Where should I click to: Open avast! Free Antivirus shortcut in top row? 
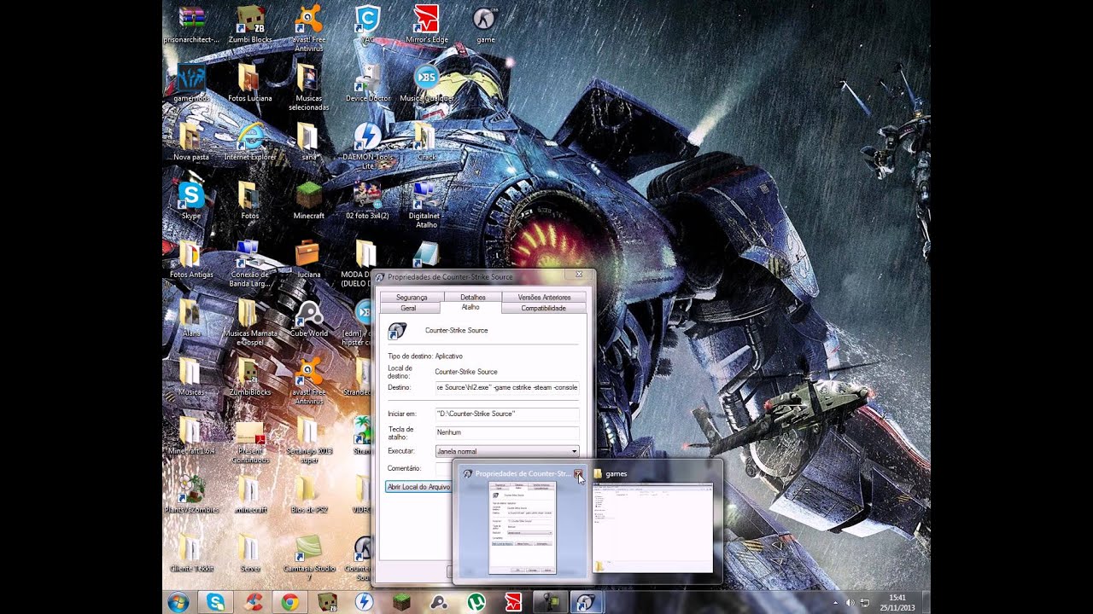[x=308, y=28]
